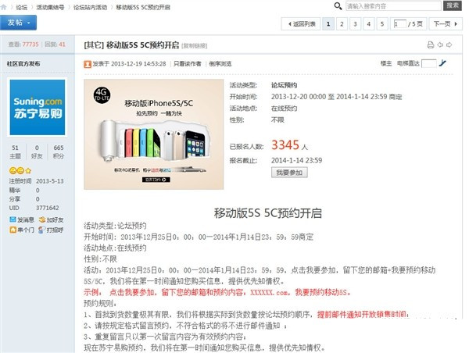Click the 0 好友 count
The image size is (469, 353).
point(37,152)
